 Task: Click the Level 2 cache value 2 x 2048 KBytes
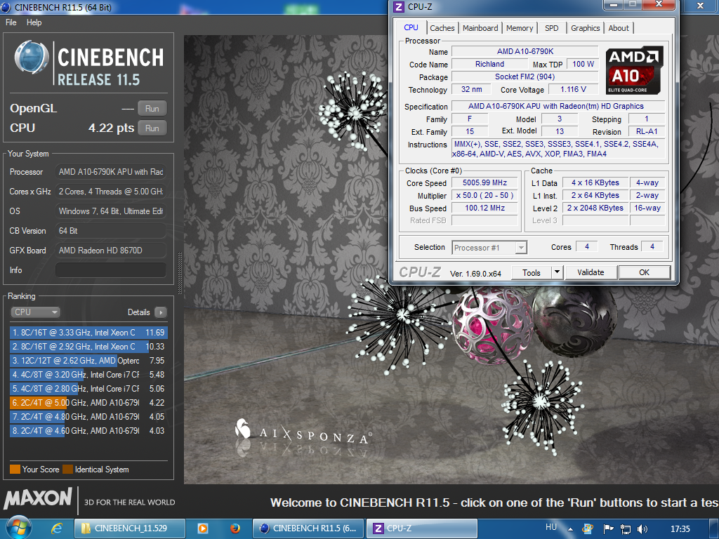point(595,208)
